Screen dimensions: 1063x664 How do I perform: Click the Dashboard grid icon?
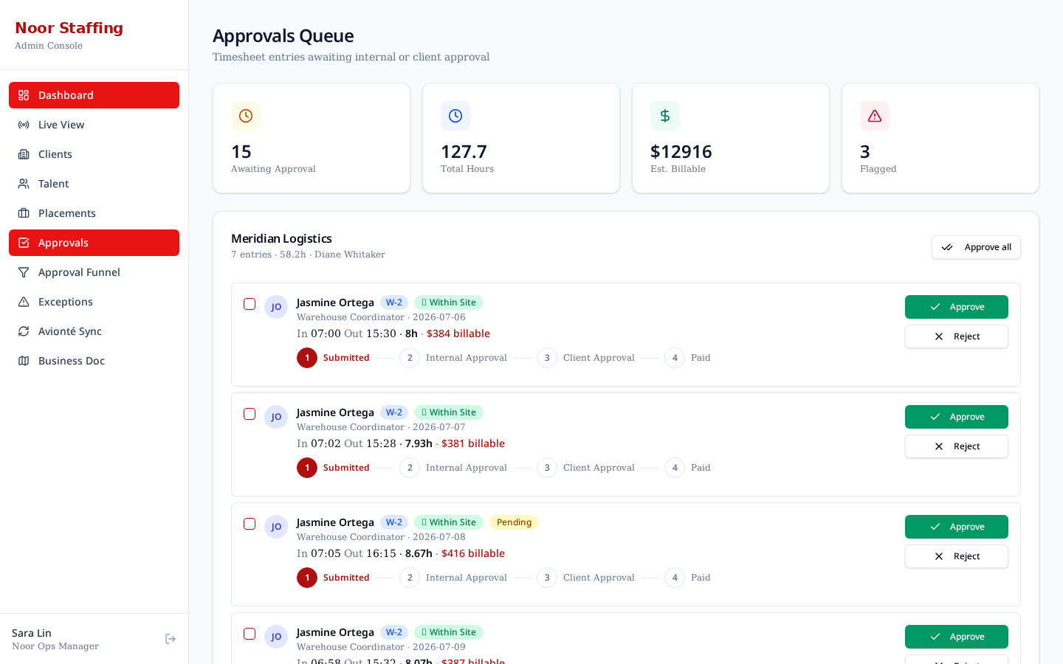pyautogui.click(x=24, y=95)
